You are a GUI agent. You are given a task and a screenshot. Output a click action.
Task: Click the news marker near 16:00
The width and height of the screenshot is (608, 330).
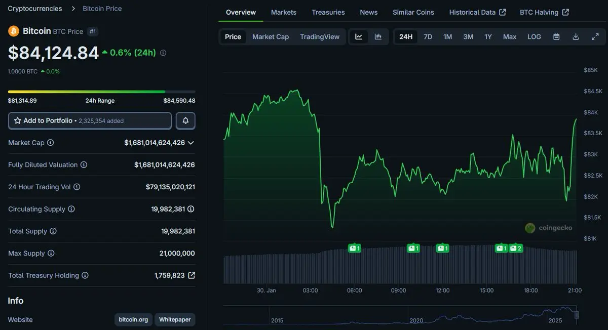click(x=502, y=248)
